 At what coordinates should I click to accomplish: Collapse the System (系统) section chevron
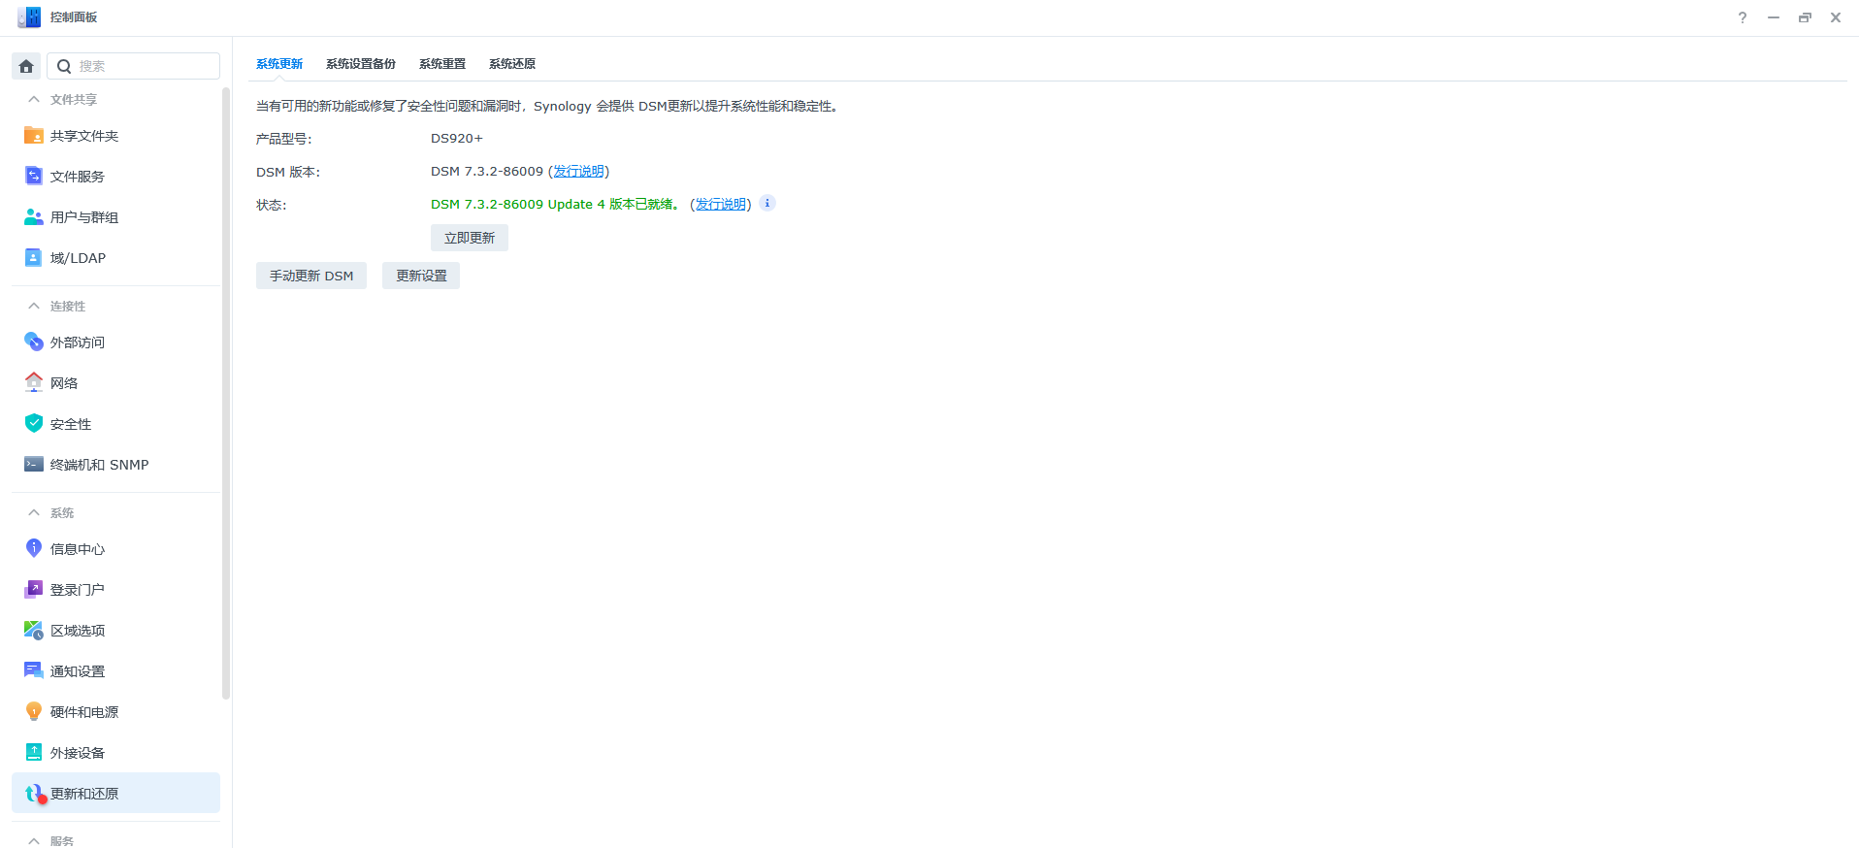tap(34, 512)
